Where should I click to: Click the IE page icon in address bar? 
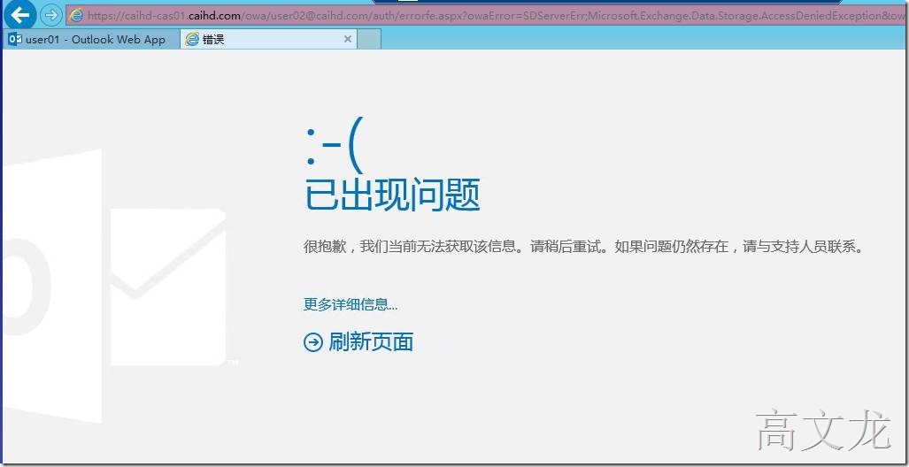click(x=76, y=16)
